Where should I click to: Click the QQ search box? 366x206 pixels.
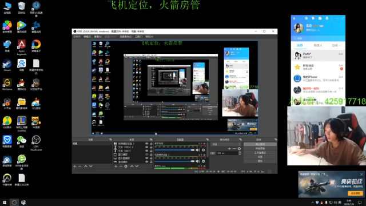[x=318, y=38]
